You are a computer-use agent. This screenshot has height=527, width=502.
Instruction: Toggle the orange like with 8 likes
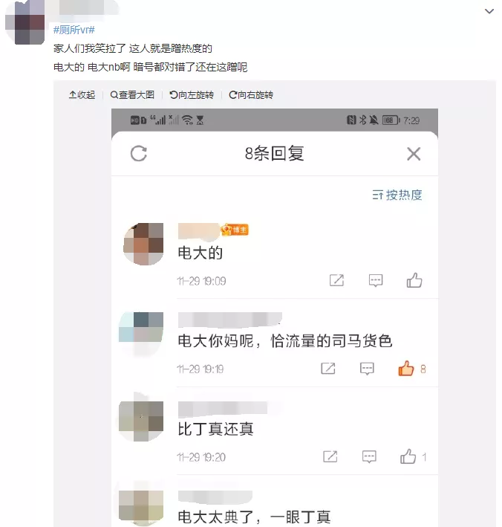click(411, 369)
